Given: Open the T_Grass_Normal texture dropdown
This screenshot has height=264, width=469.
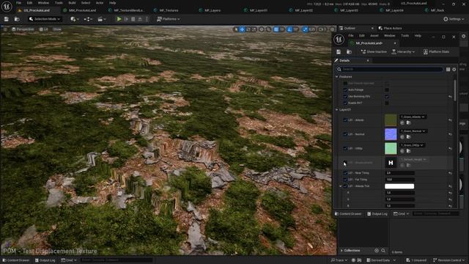Looking at the screenshot, I should (x=413, y=131).
